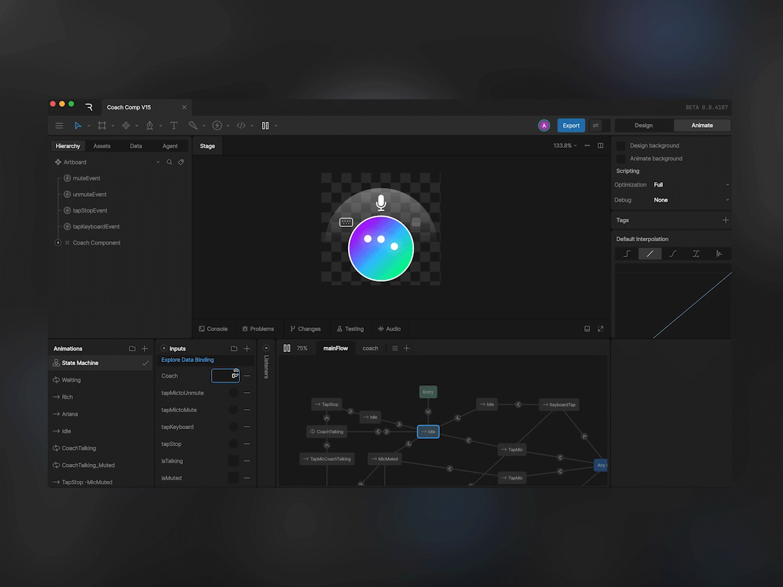Open the Testing tab

point(350,329)
